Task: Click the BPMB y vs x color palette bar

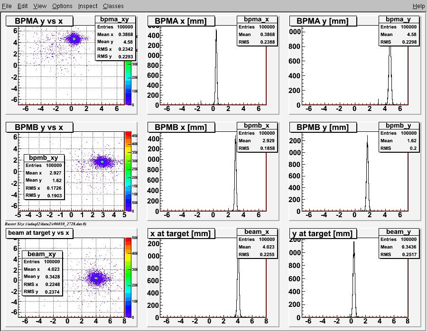Action: click(x=128, y=171)
